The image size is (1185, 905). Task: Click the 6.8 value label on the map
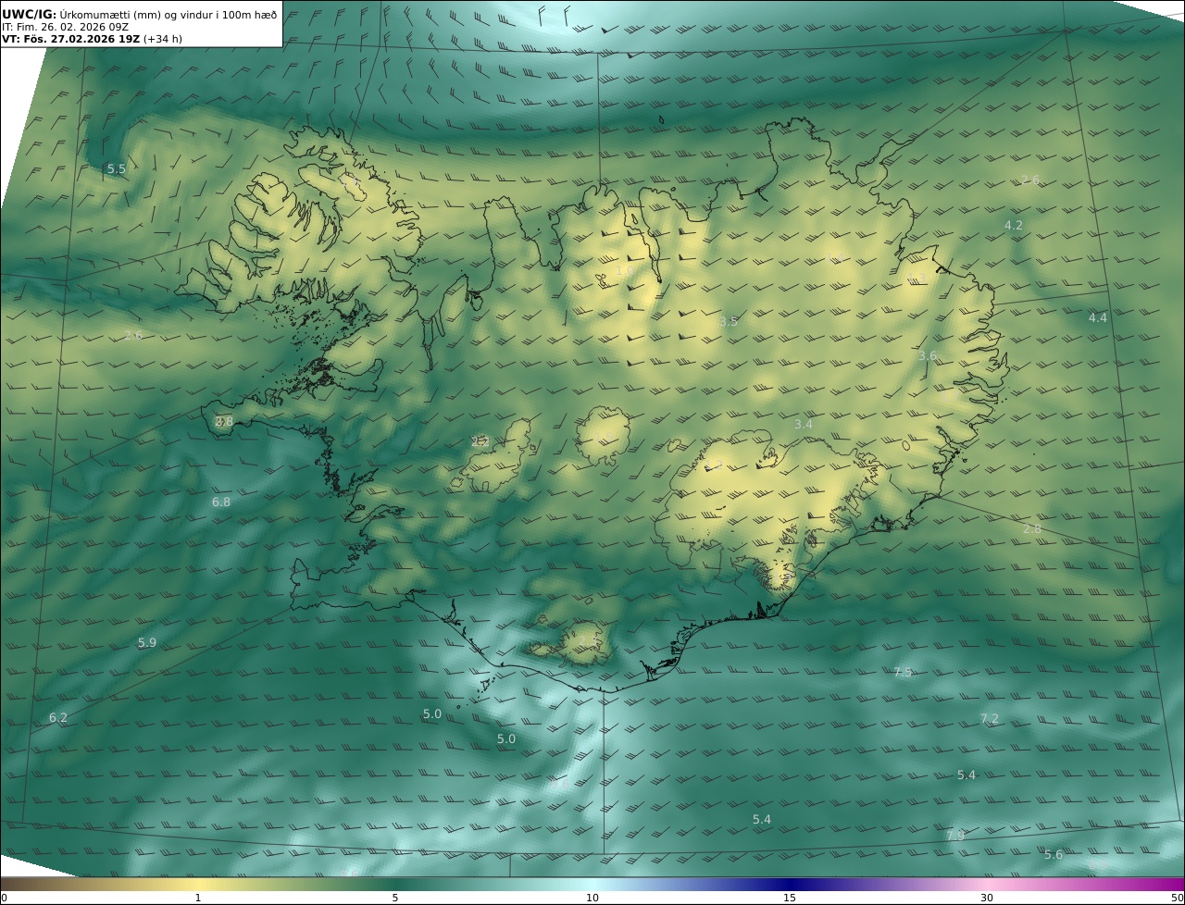pos(221,502)
